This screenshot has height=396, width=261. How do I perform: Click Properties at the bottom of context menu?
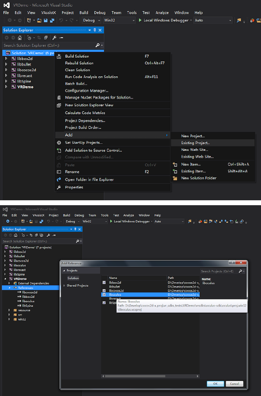(113, 187)
